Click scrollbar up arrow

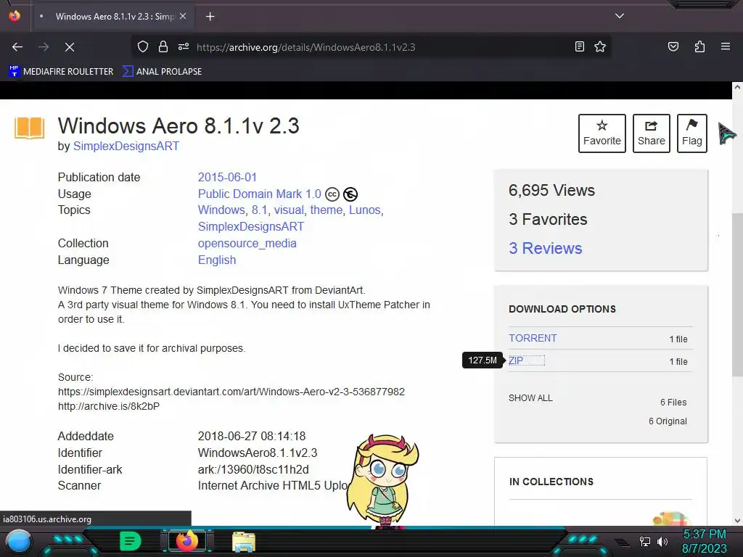tap(737, 87)
